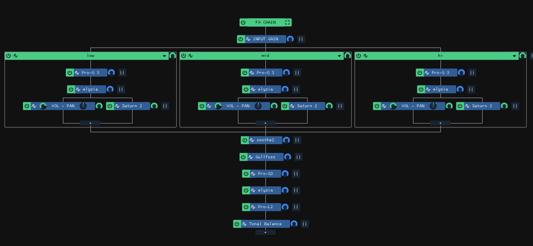The height and width of the screenshot is (246, 533).
Task: Add a plugin with the low band plus button
Action: click(90, 123)
